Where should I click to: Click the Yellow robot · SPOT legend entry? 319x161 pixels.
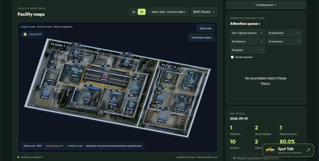point(33,146)
